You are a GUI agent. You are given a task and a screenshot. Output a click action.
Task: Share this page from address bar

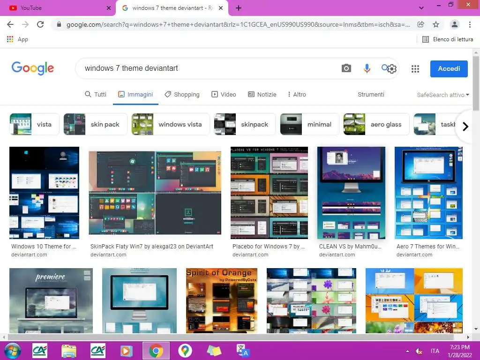[421, 24]
